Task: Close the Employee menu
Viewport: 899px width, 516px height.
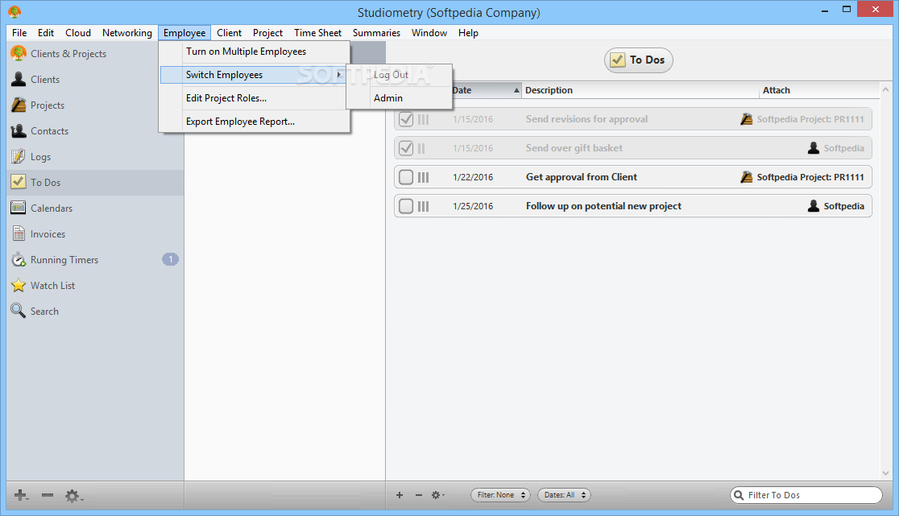Action: tap(184, 33)
